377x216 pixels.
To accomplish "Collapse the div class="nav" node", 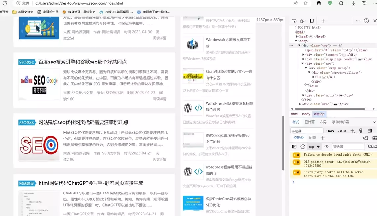I will tap(302, 64).
